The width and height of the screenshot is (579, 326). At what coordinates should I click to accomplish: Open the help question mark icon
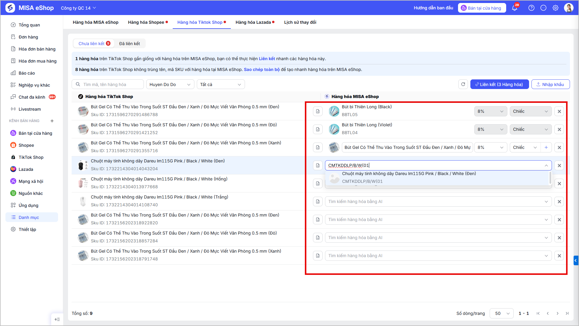click(531, 8)
